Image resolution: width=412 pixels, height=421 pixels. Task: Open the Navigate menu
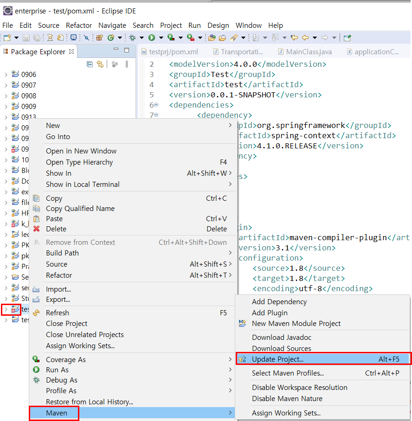point(112,26)
